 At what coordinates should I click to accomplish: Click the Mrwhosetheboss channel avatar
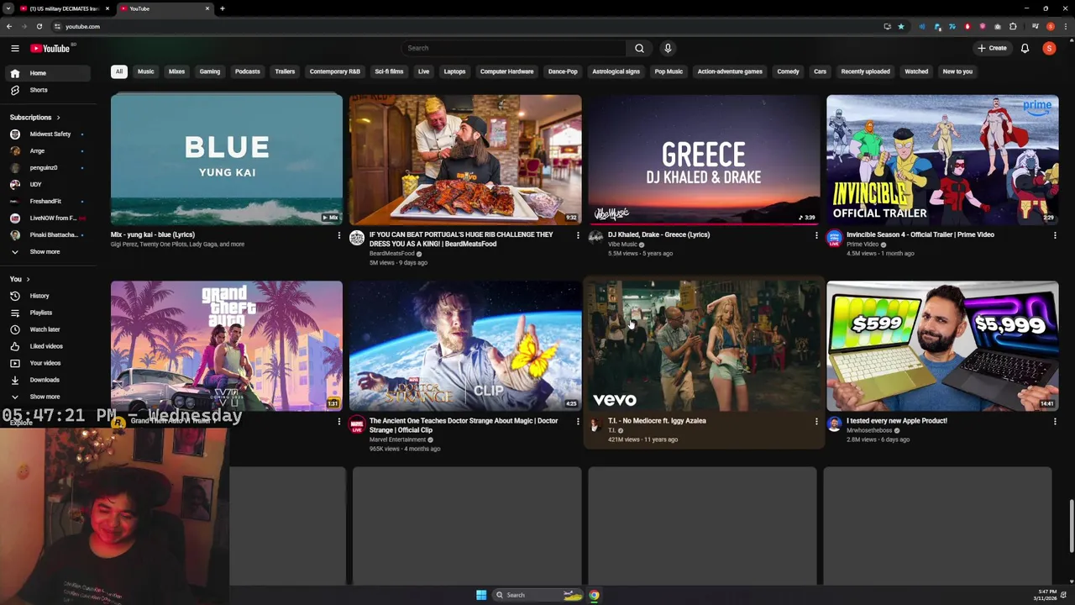tap(834, 423)
